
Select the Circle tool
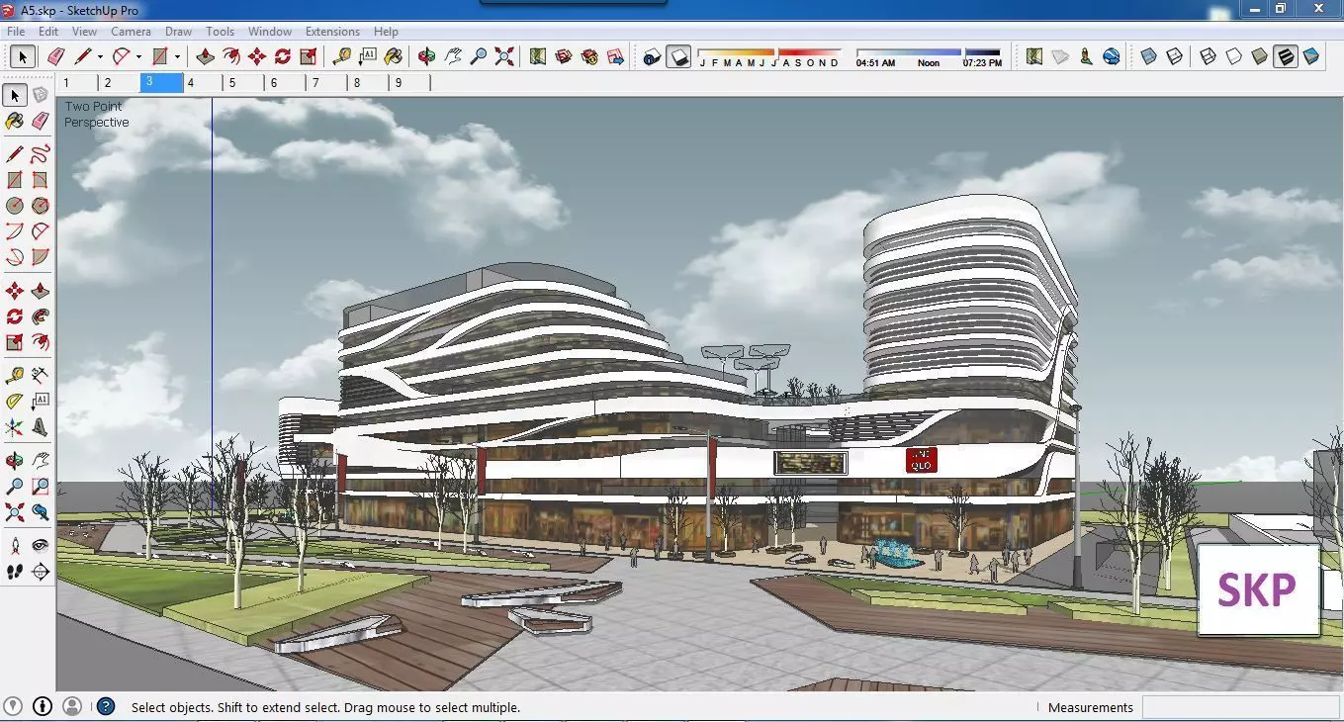[15, 206]
